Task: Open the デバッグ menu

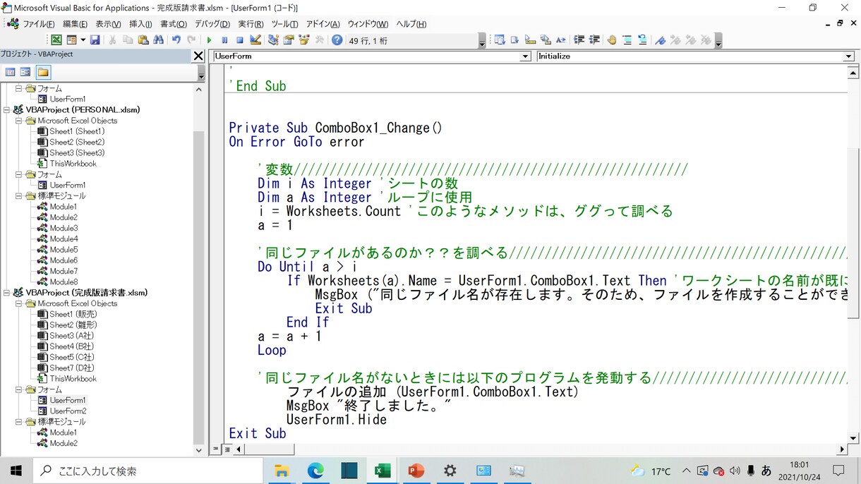Action: [x=212, y=24]
